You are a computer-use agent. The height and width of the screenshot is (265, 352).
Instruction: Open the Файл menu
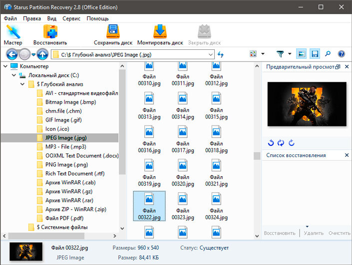10,18
